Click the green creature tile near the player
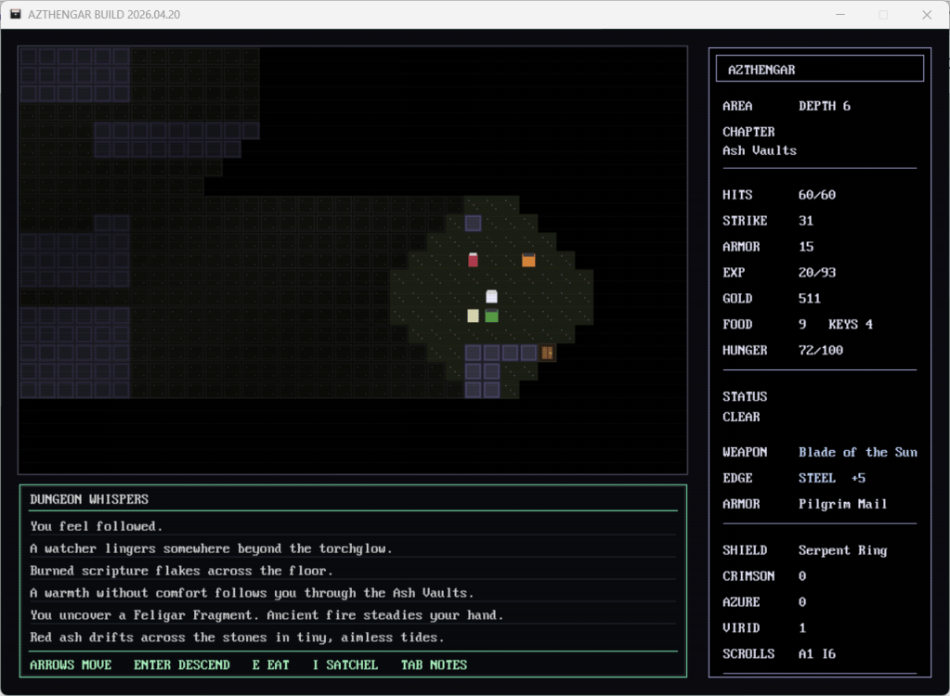The image size is (950, 696). coord(491,316)
